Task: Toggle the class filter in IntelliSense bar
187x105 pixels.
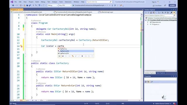Action: click(73, 56)
